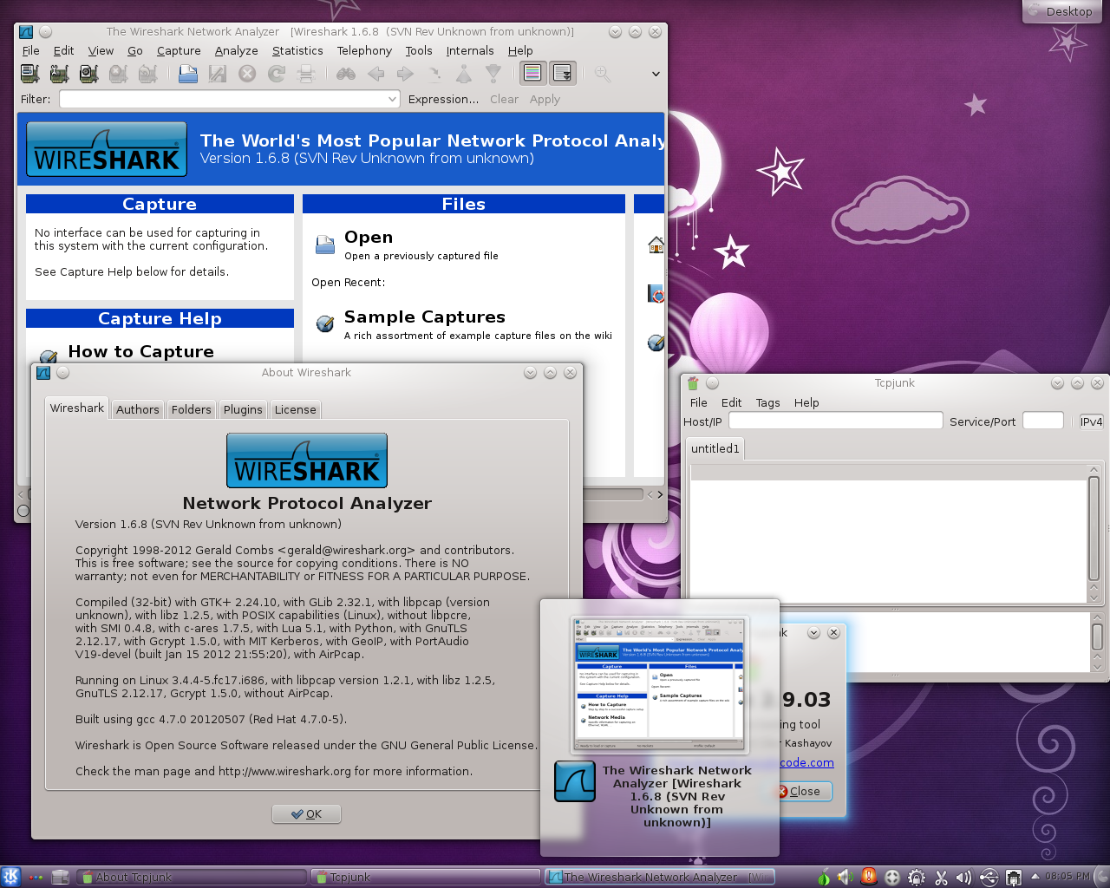Click the How to Capture icon

point(49,356)
